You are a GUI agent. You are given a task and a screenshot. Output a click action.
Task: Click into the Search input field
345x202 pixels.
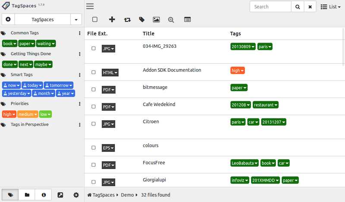tap(270, 6)
